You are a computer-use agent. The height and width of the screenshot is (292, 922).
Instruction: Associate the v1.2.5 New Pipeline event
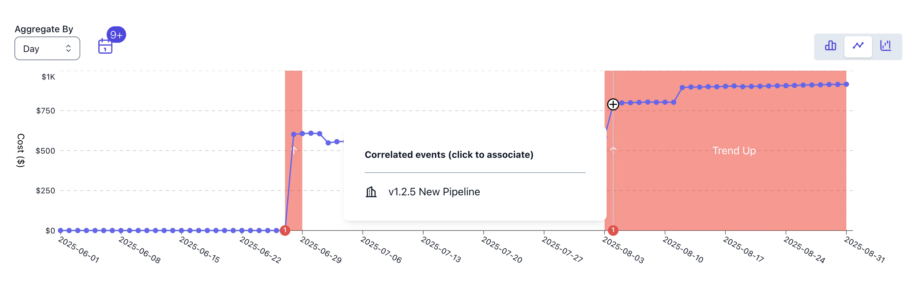tap(434, 192)
